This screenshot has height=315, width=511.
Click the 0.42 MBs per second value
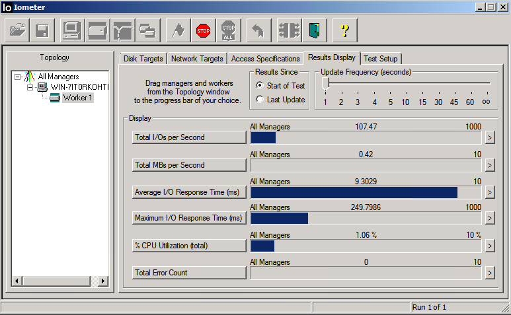click(366, 155)
